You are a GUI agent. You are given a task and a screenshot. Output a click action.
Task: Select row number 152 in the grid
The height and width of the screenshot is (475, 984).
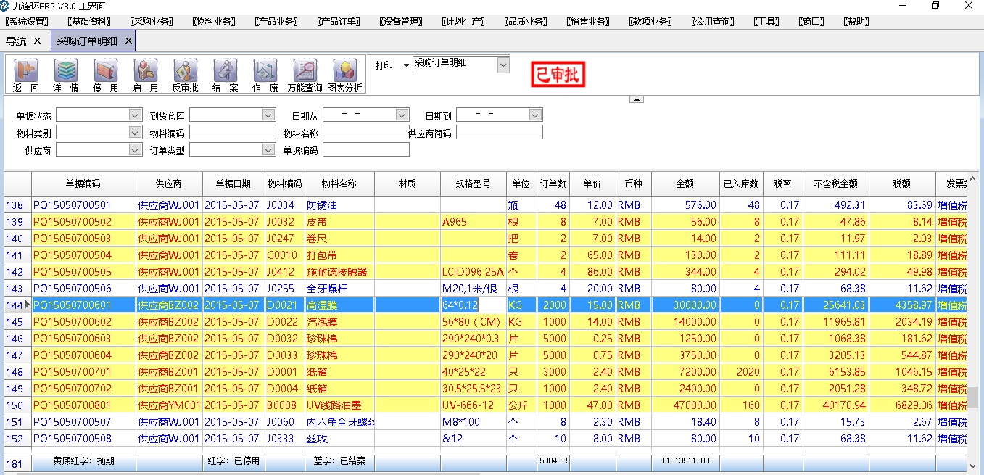tap(17, 439)
